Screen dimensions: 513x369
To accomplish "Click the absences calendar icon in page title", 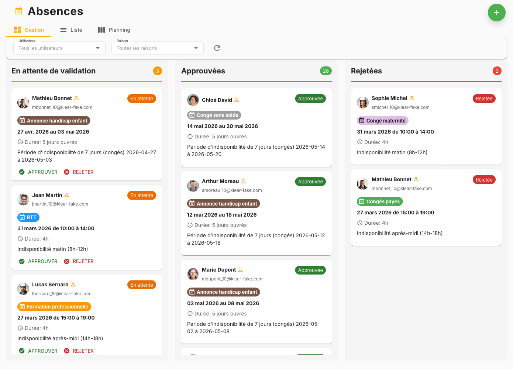I will (19, 11).
